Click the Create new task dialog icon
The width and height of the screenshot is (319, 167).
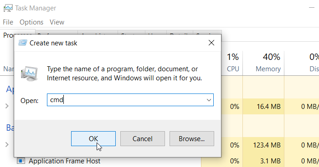[23, 43]
